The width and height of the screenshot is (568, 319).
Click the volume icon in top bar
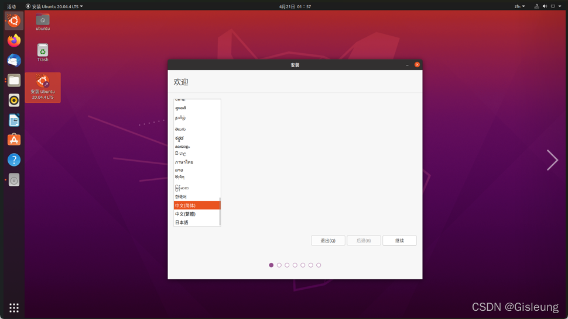pyautogui.click(x=545, y=6)
